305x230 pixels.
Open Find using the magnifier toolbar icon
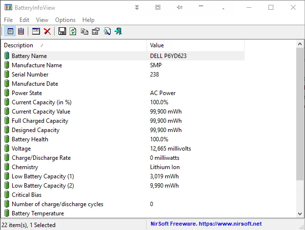pos(107,31)
